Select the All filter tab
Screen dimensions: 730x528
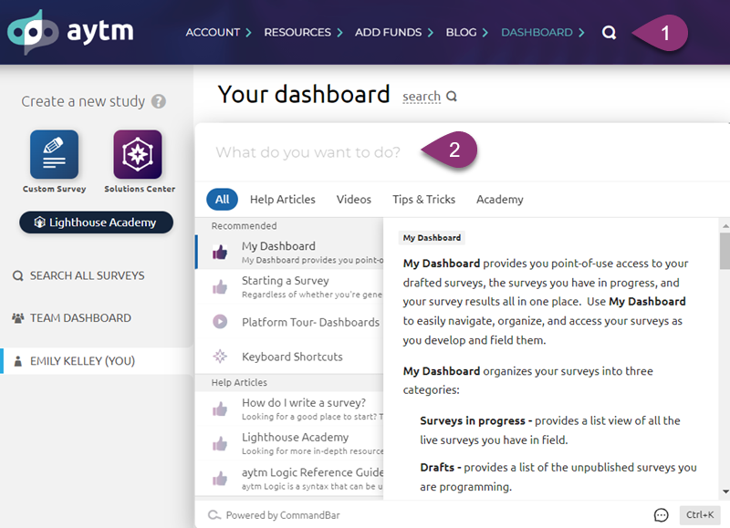(222, 200)
